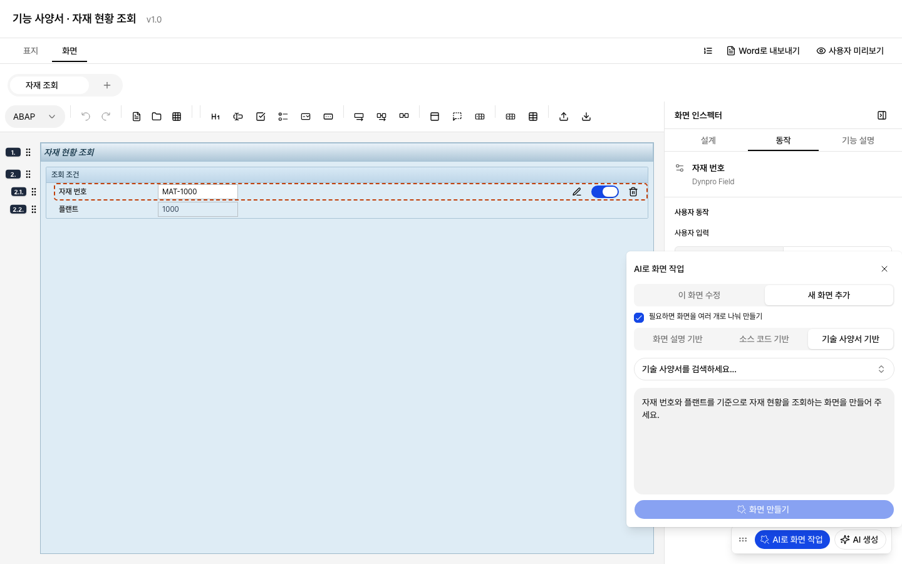Click the download icon in the toolbar
This screenshot has height=564, width=902.
pyautogui.click(x=586, y=117)
